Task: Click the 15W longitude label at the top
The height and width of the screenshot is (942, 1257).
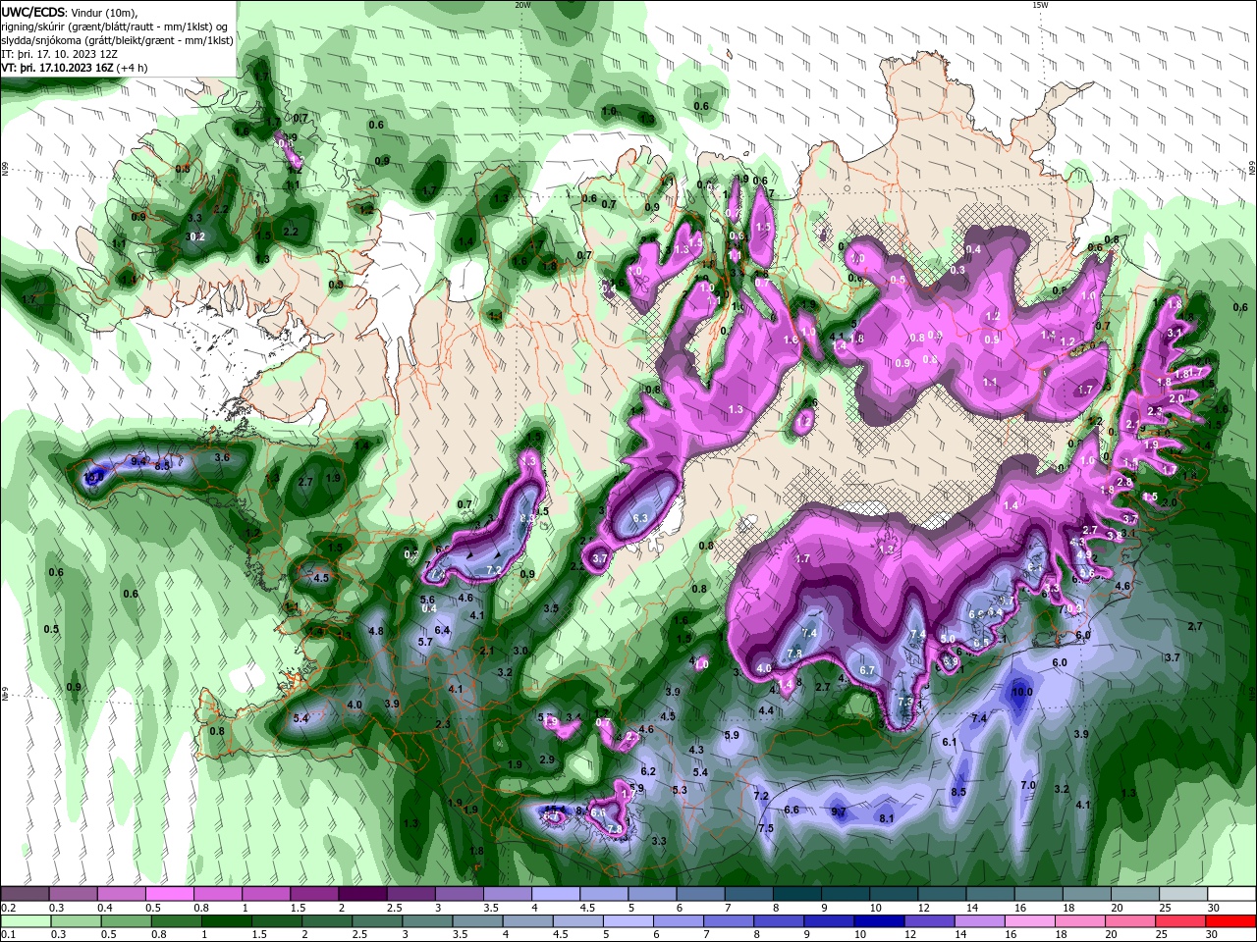Action: pyautogui.click(x=1039, y=5)
